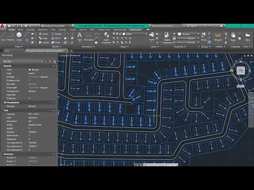Activate the Scale modify tool
Screen dimensions: 254x190
click(x=56, y=42)
